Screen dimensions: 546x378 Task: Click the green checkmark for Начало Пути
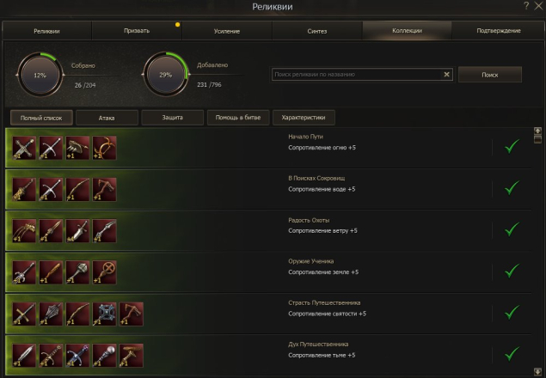pos(512,147)
